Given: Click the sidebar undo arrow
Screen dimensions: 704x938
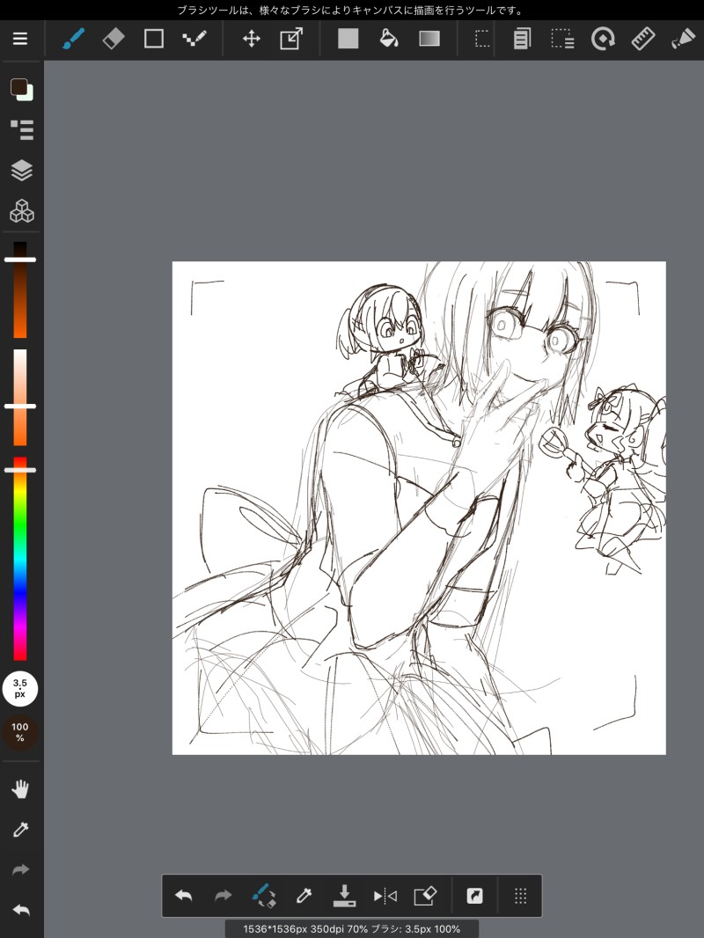Looking at the screenshot, I should [x=21, y=911].
